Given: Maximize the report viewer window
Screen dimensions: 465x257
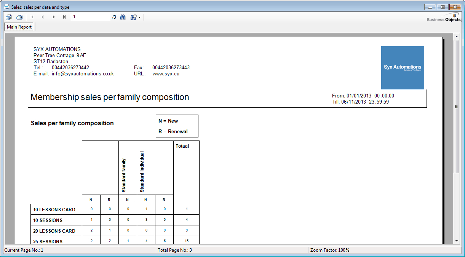Looking at the screenshot, I should pos(443,7).
